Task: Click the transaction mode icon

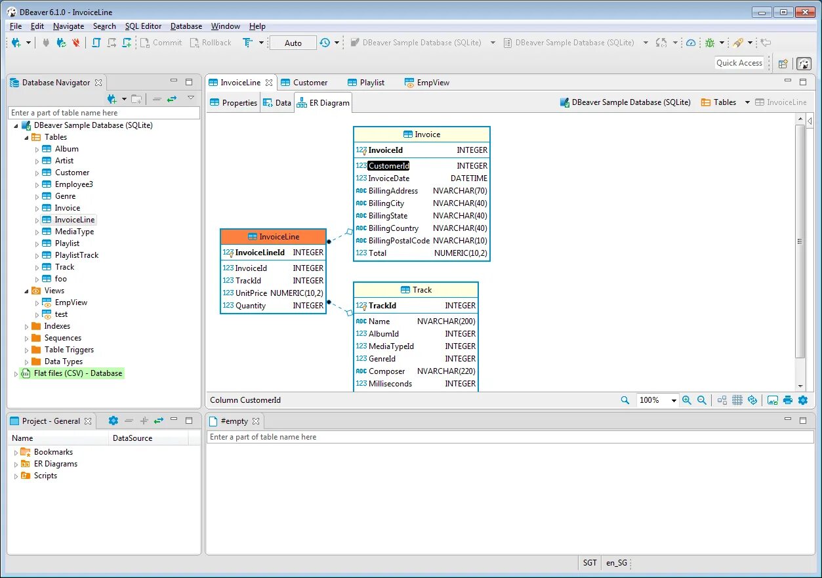Action: point(248,43)
